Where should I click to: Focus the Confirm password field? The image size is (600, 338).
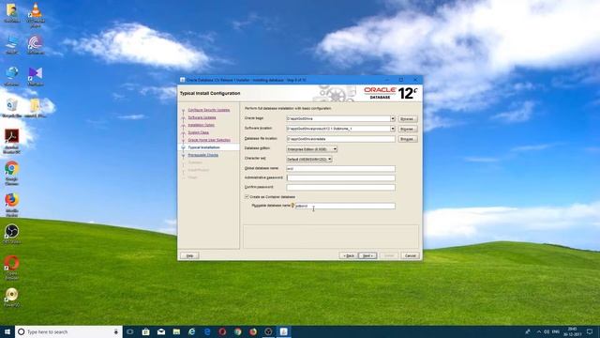click(x=340, y=188)
